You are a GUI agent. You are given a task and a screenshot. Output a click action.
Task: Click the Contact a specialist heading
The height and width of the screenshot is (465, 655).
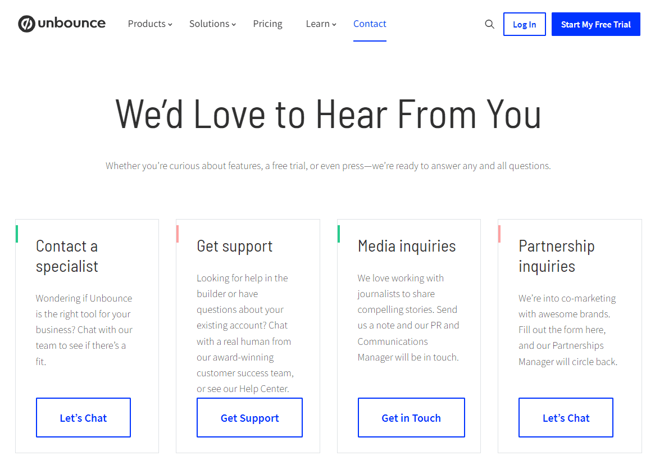[x=67, y=256]
